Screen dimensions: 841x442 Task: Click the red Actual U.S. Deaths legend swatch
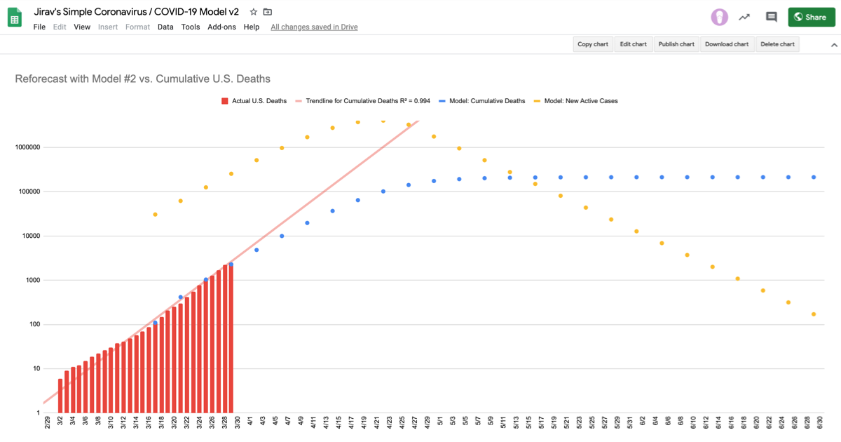pyautogui.click(x=225, y=101)
